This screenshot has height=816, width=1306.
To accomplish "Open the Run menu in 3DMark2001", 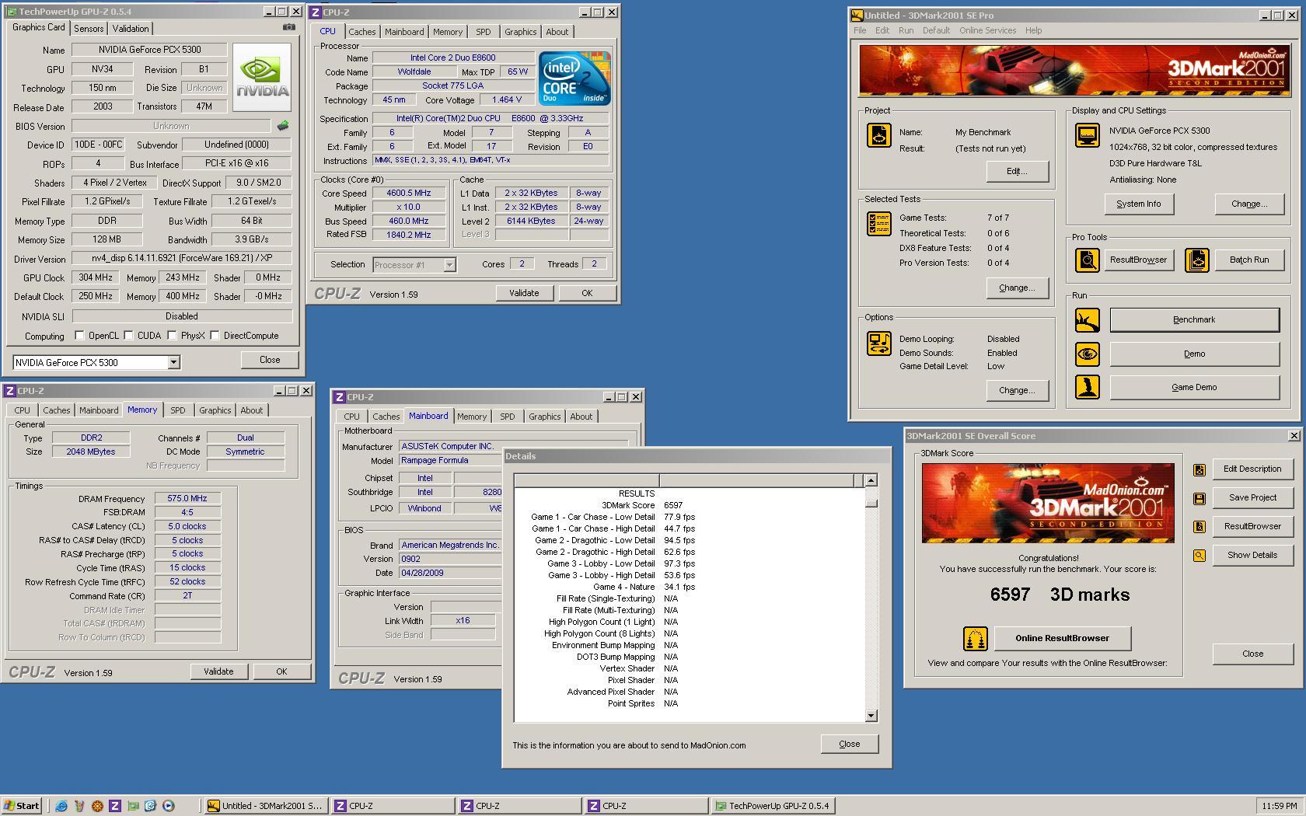I will pyautogui.click(x=906, y=30).
